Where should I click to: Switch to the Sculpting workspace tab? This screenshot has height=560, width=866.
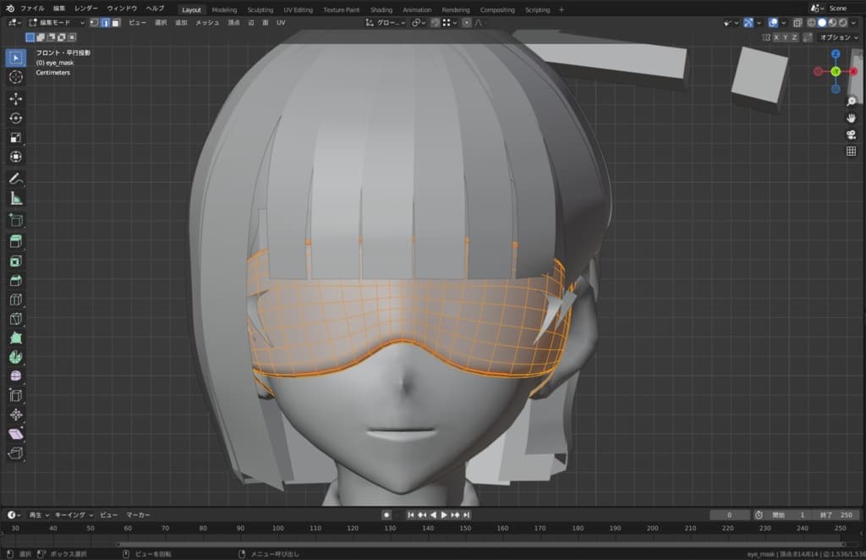260,9
